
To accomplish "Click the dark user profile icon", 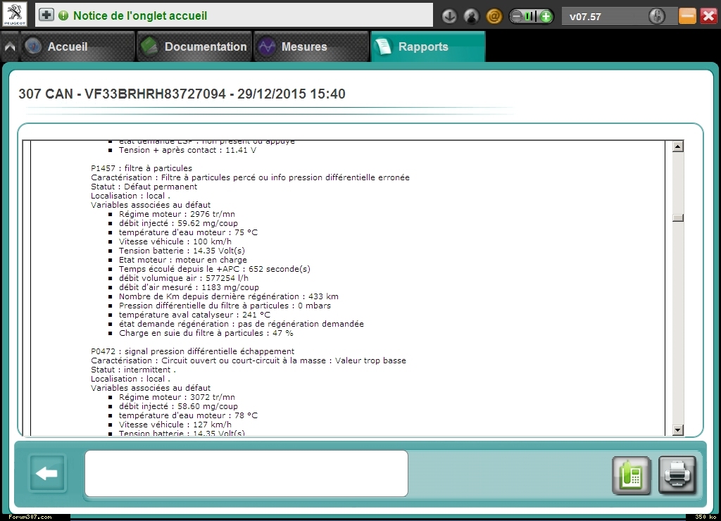I will point(472,16).
